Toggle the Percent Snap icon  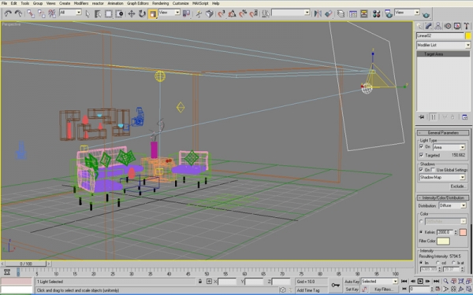click(243, 13)
